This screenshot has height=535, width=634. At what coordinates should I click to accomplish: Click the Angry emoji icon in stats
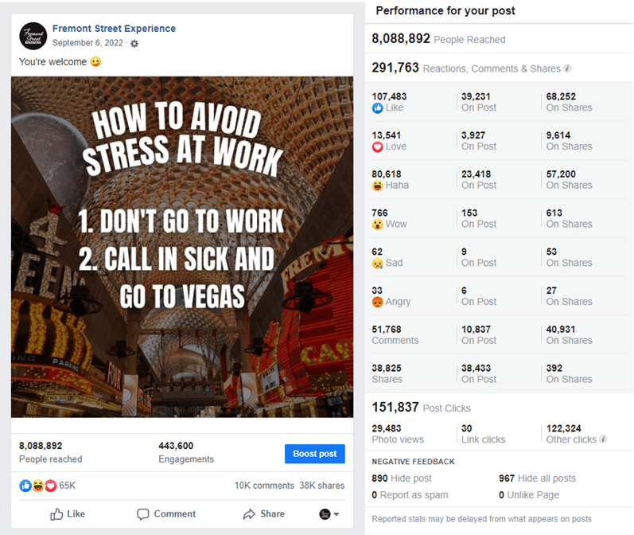coord(378,302)
